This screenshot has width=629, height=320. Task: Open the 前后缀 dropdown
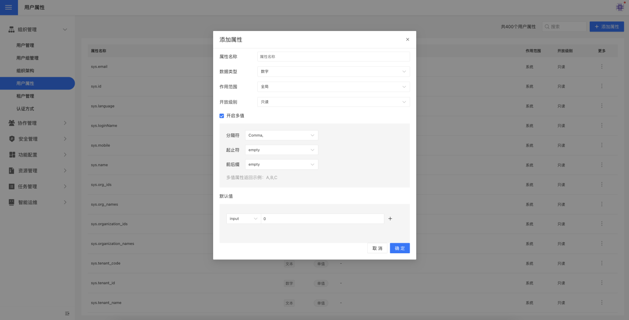pyautogui.click(x=282, y=165)
